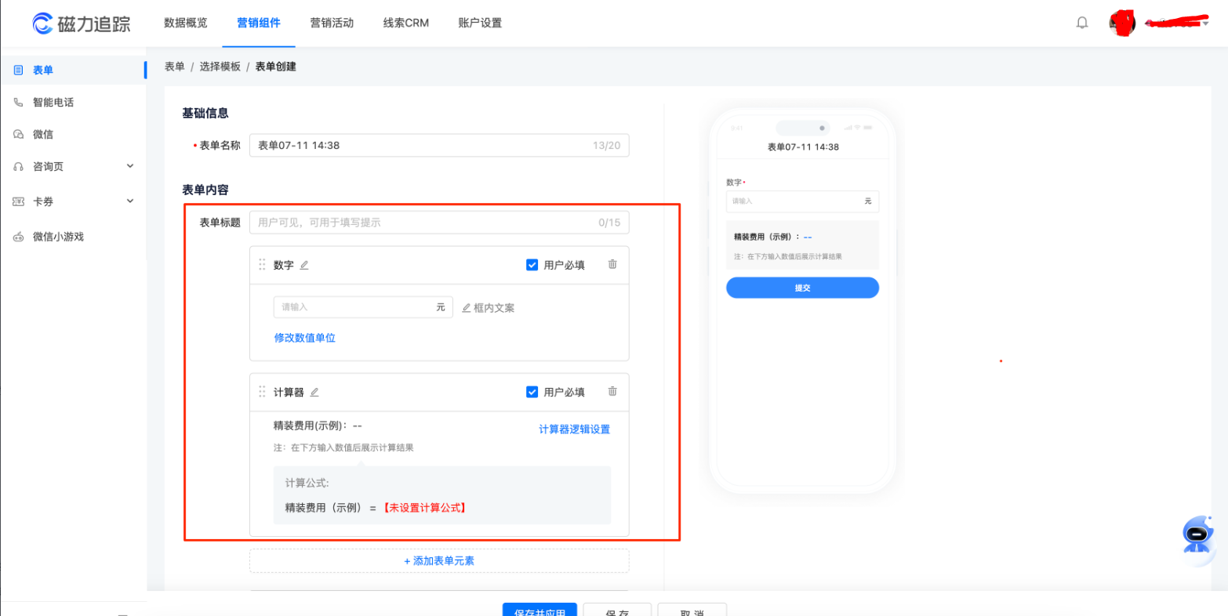
Task: Open the 线索CRM menu
Action: [x=405, y=23]
